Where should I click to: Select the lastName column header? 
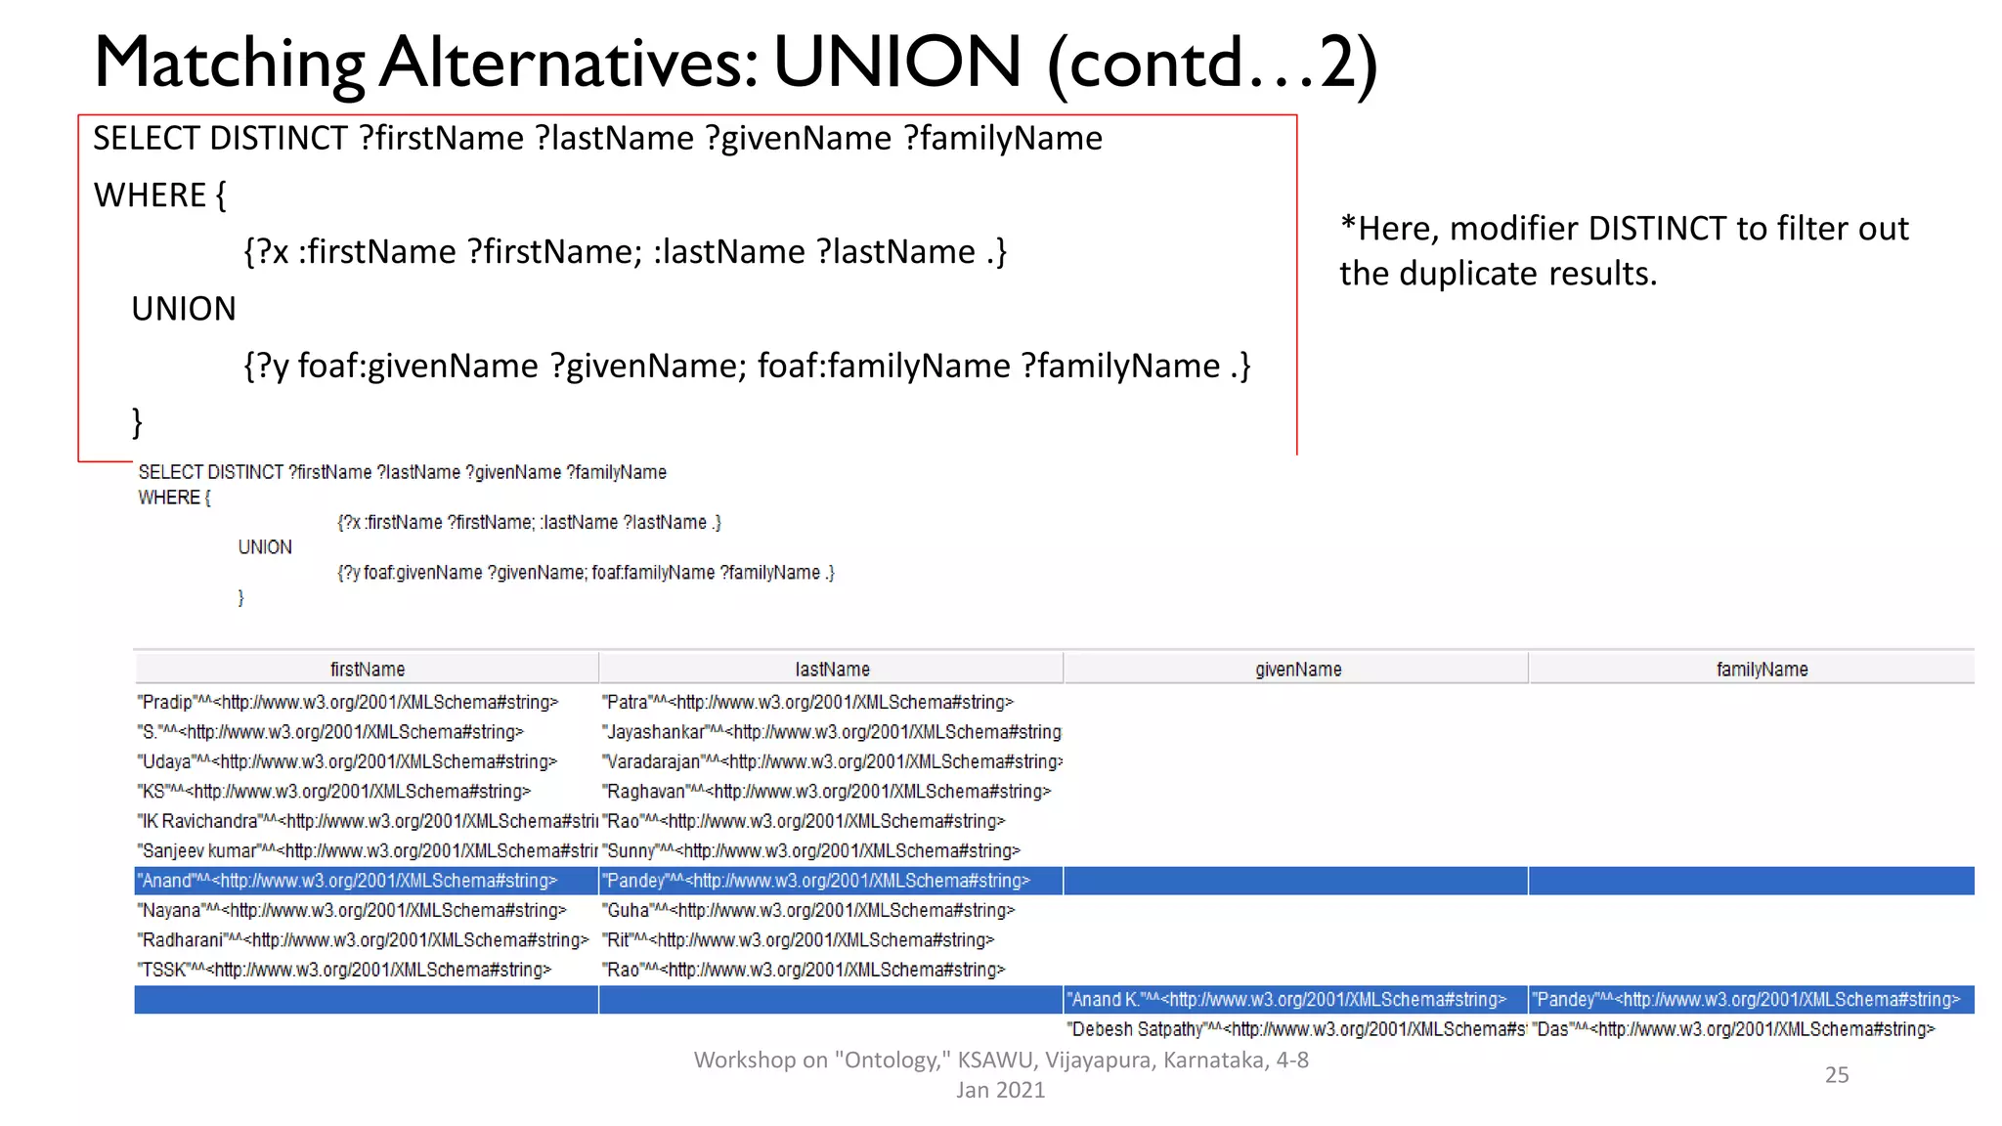pos(831,669)
